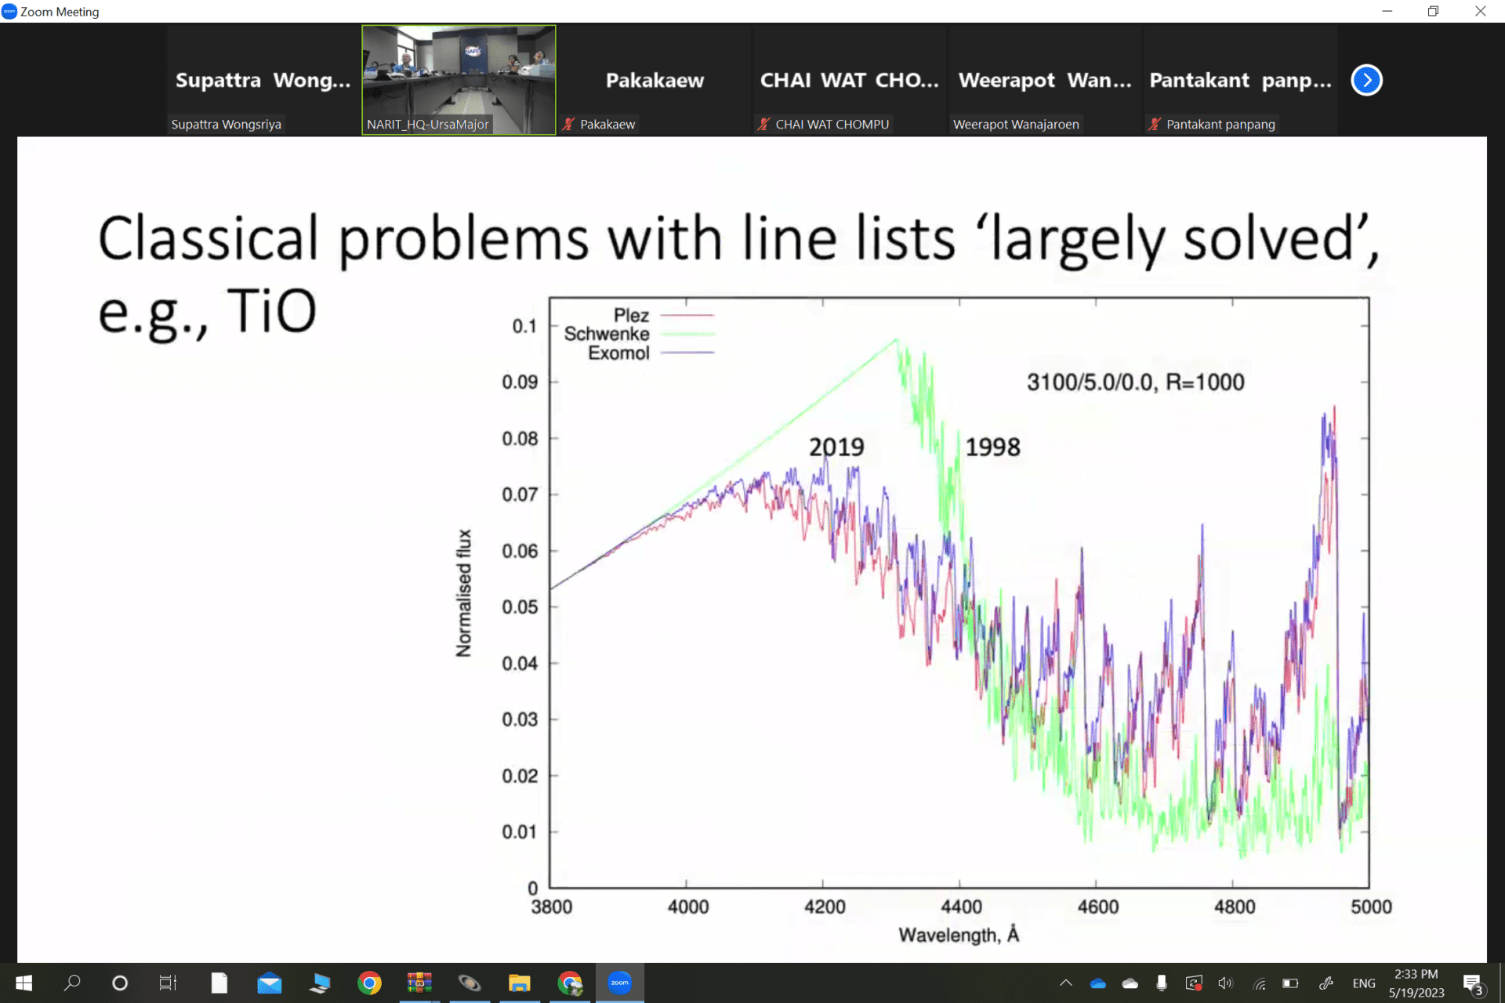Viewport: 1505px width, 1003px height.
Task: Click the muted mic icon beside Pakakaew
Action: (569, 124)
